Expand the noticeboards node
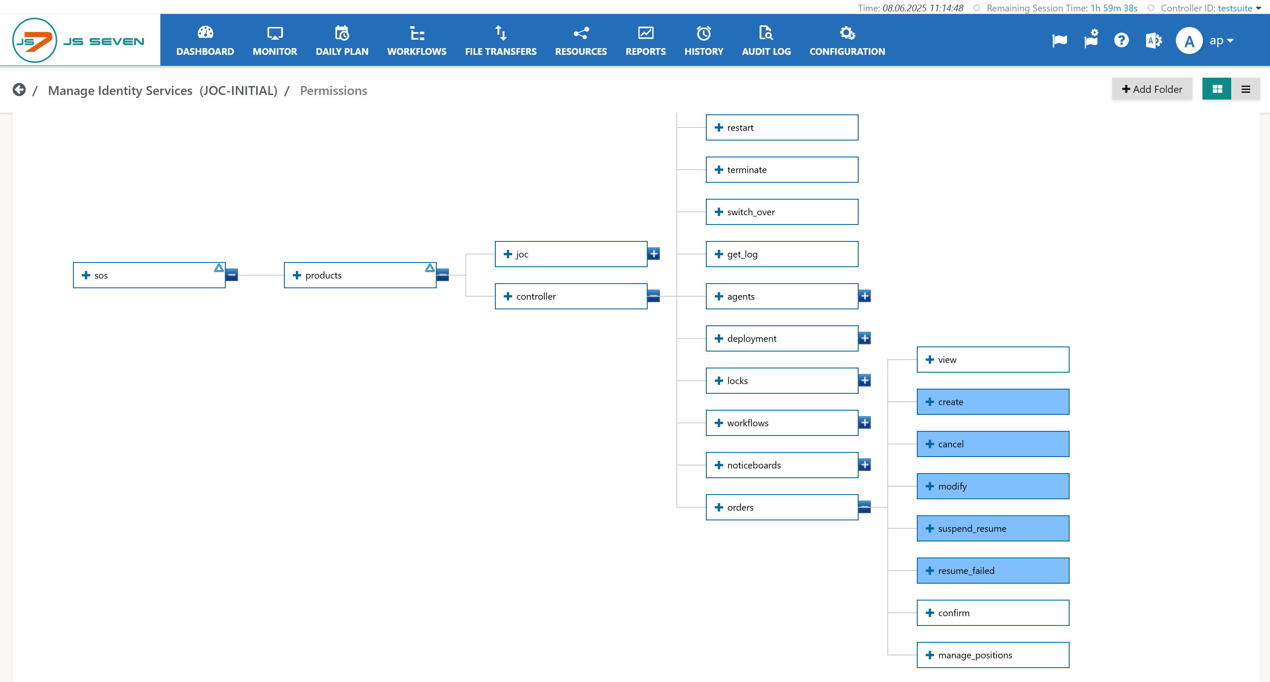Viewport: 1270px width, 682px height. (x=865, y=465)
